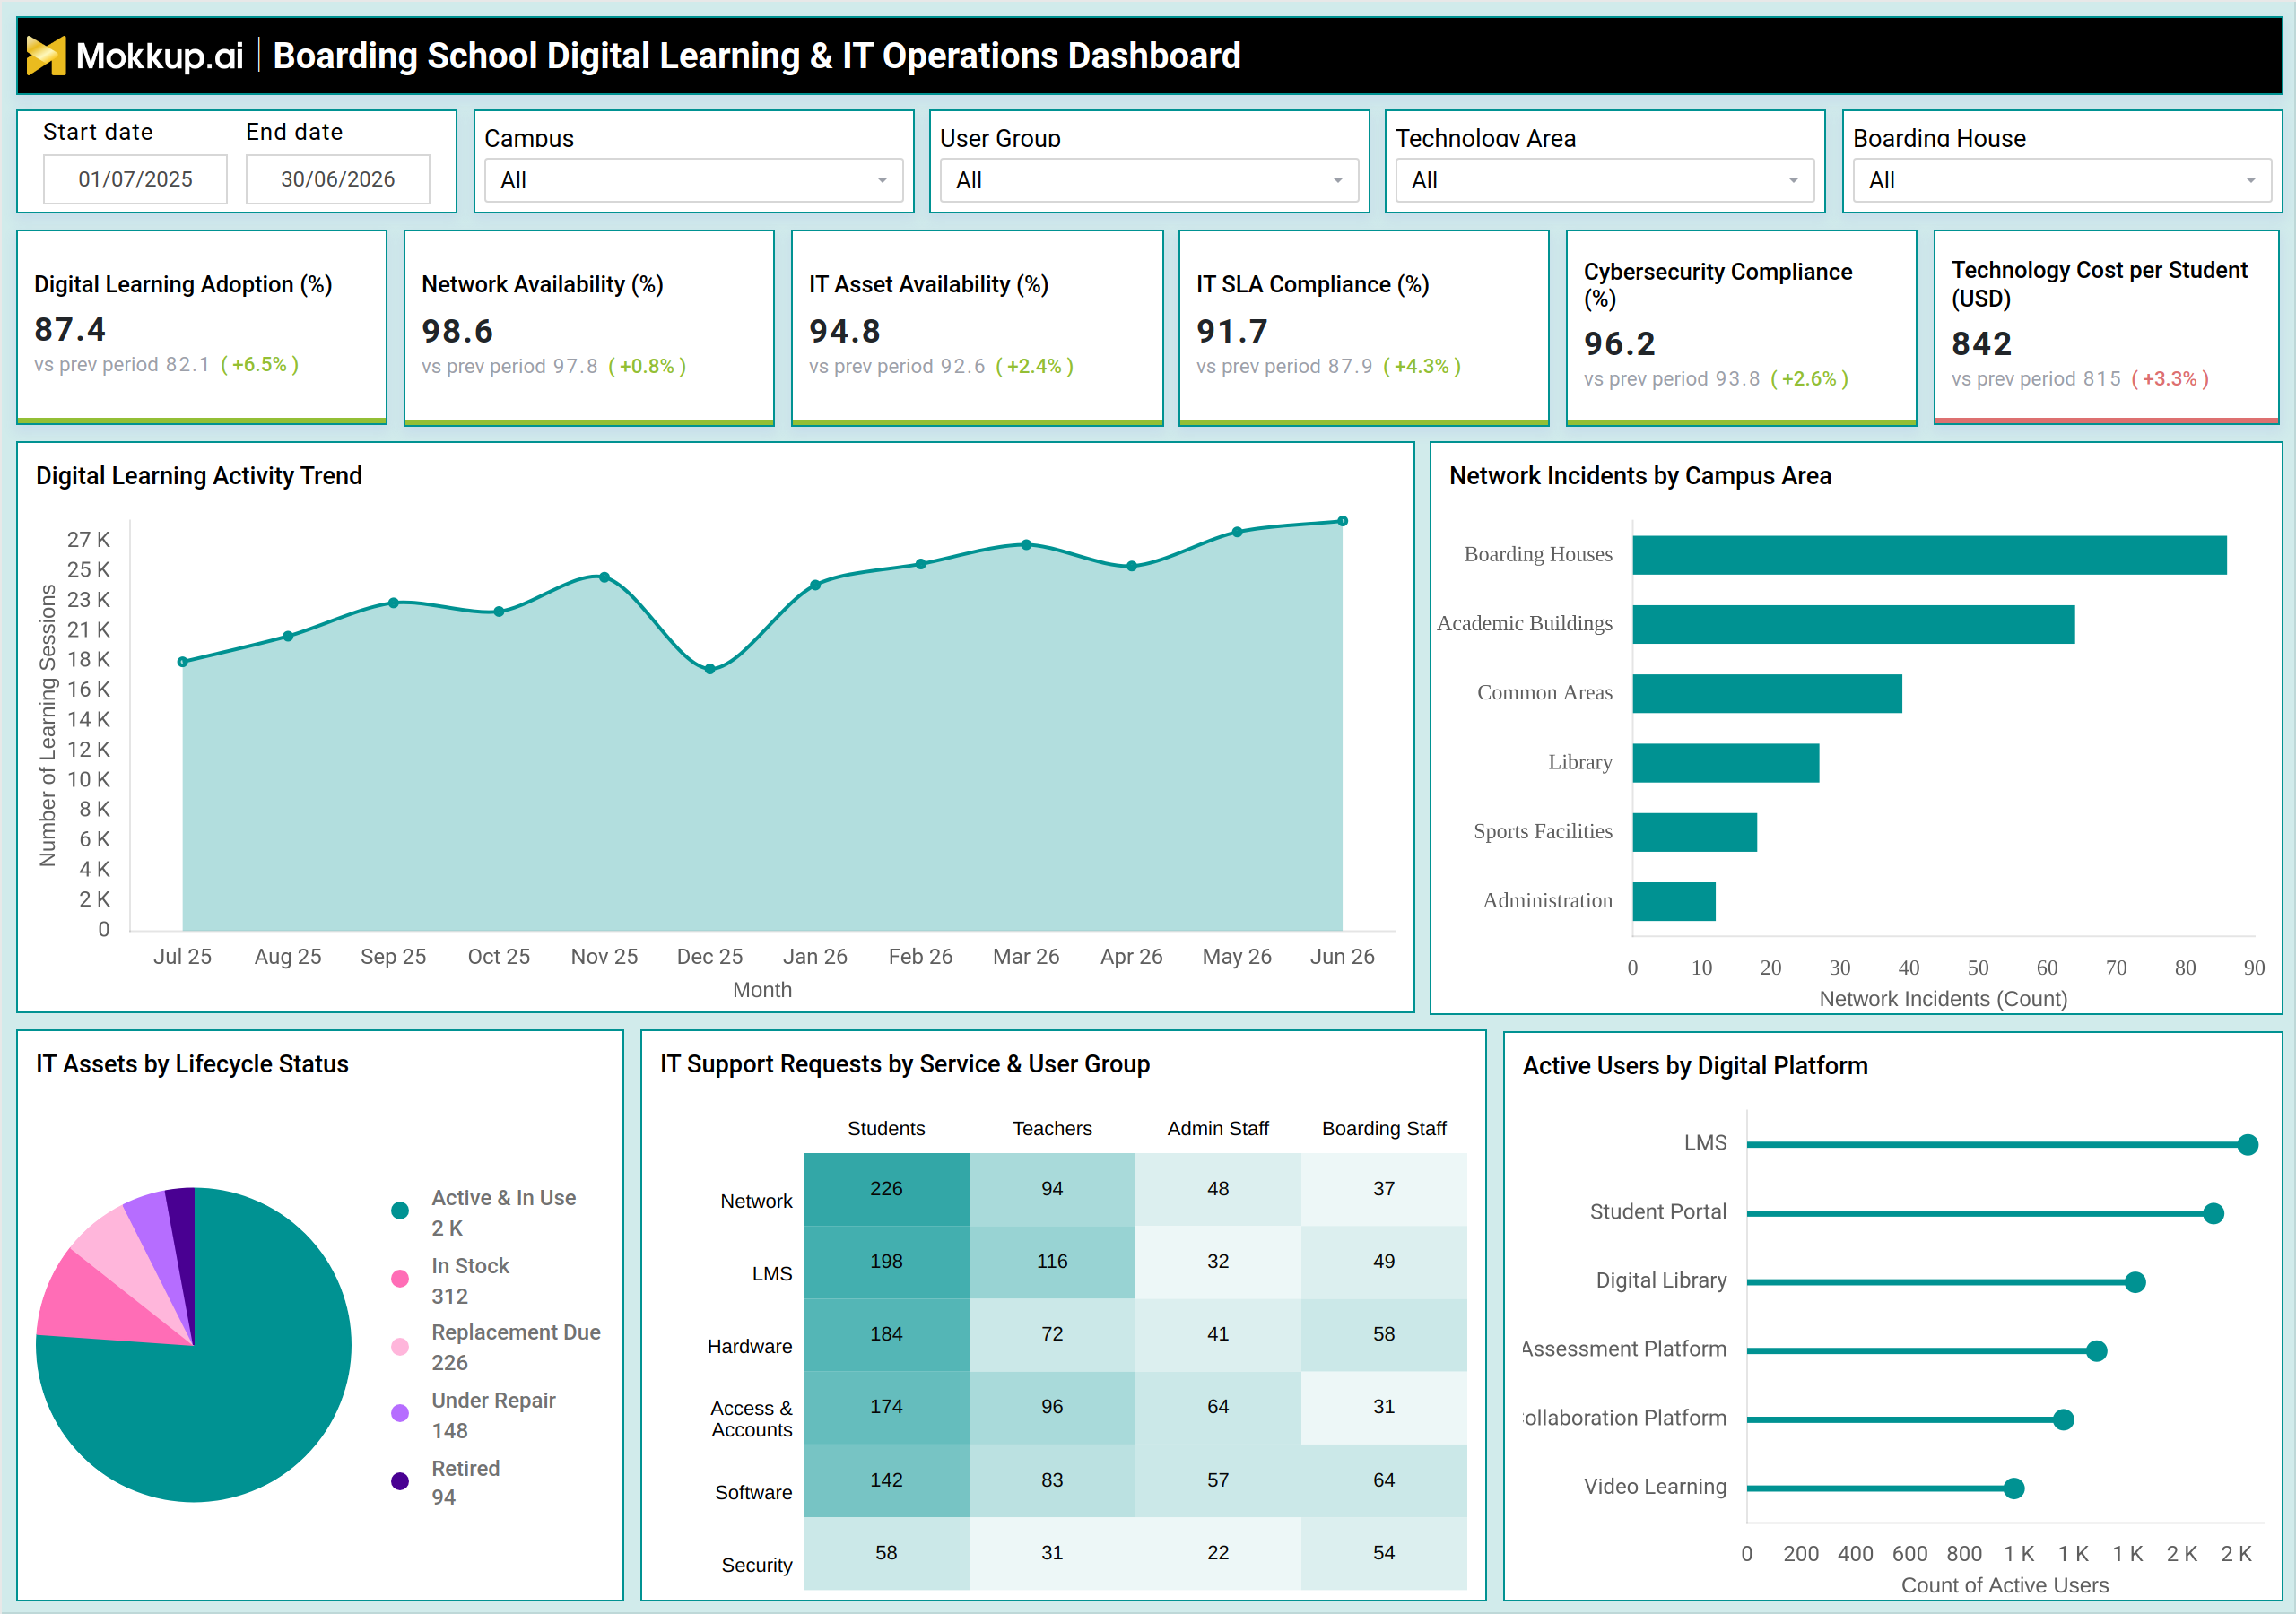The image size is (2296, 1614).
Task: Select Hardware Students cell 184
Action: coord(886,1334)
